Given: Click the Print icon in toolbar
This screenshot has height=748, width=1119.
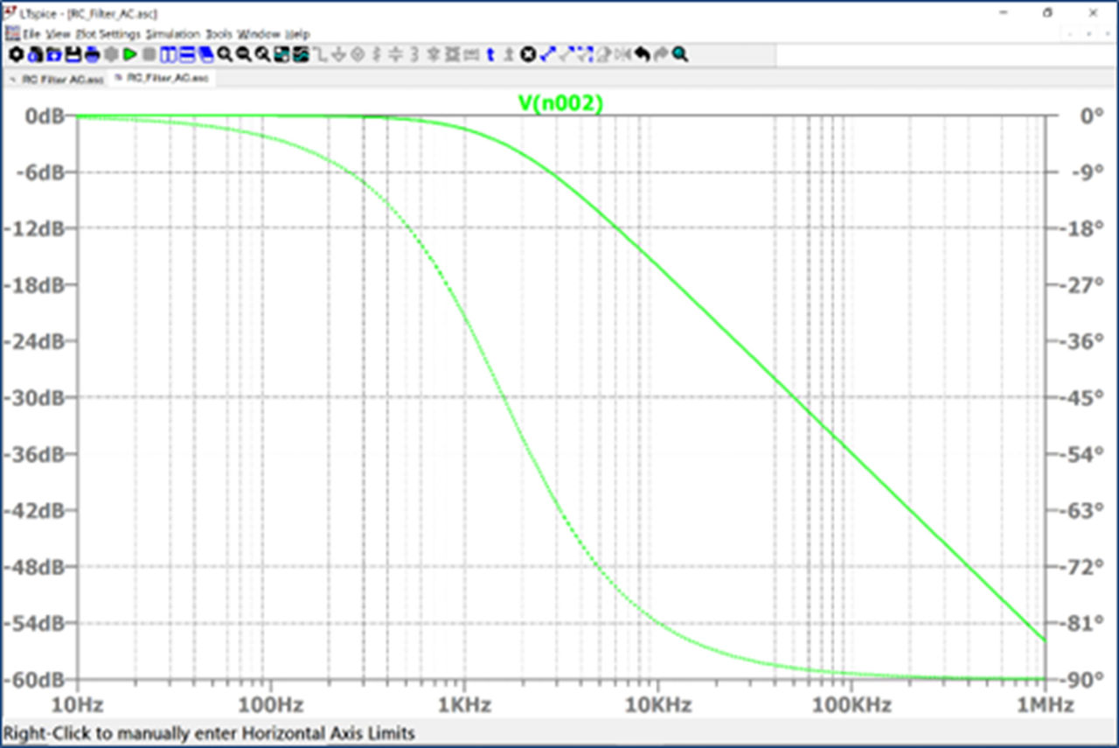Looking at the screenshot, I should click(92, 55).
